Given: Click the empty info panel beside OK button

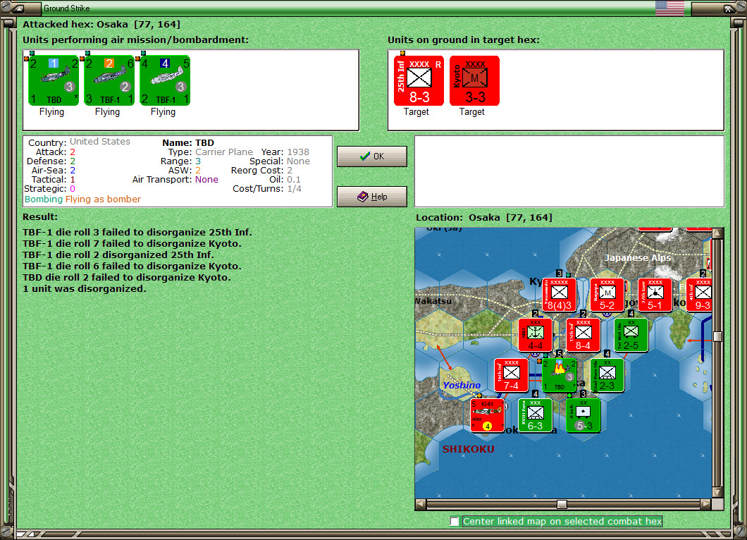Looking at the screenshot, I should pyautogui.click(x=569, y=171).
